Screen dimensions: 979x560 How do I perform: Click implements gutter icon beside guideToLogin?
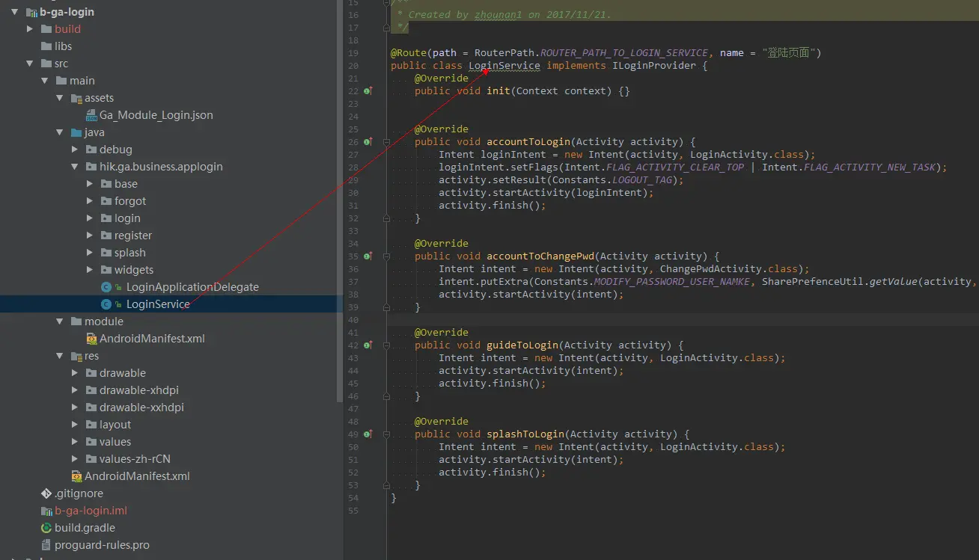point(368,345)
